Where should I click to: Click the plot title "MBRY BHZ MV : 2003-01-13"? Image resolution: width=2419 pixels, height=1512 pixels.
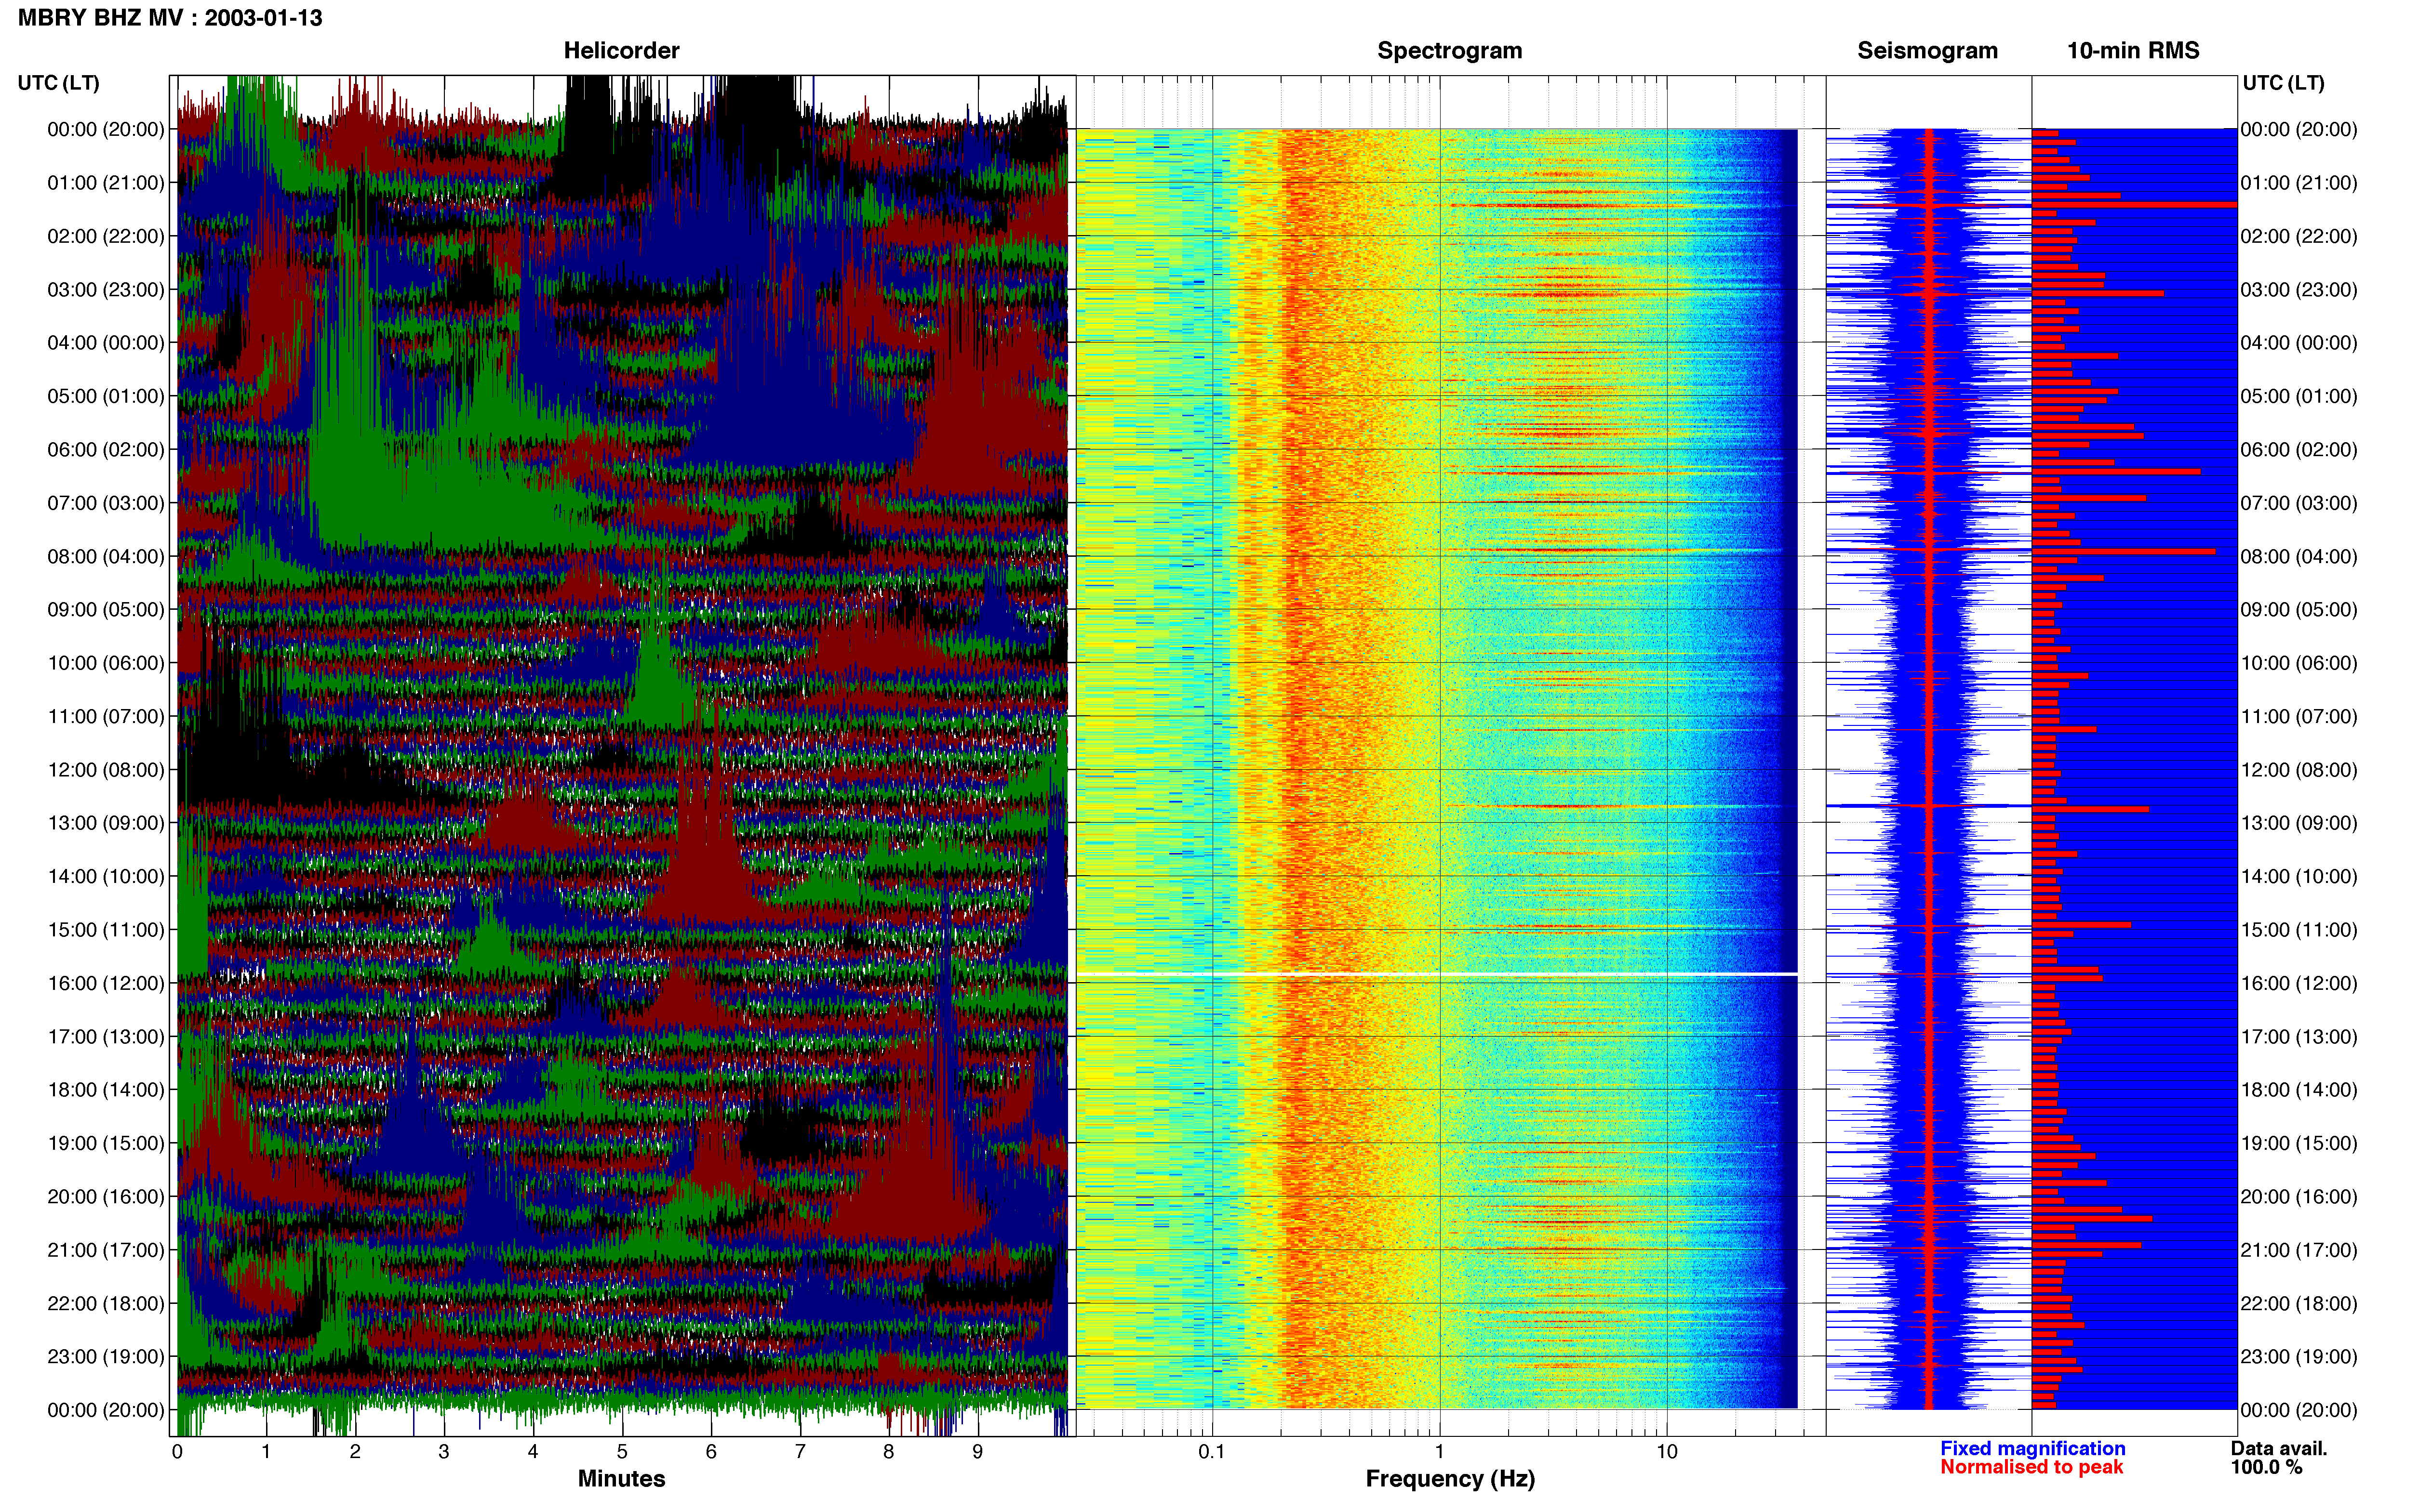coord(170,18)
